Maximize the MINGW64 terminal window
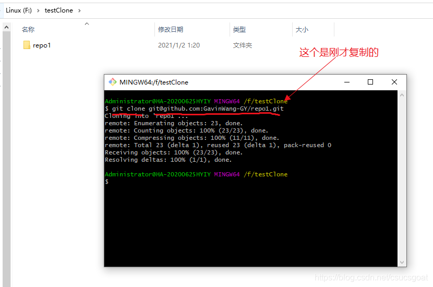 point(370,82)
